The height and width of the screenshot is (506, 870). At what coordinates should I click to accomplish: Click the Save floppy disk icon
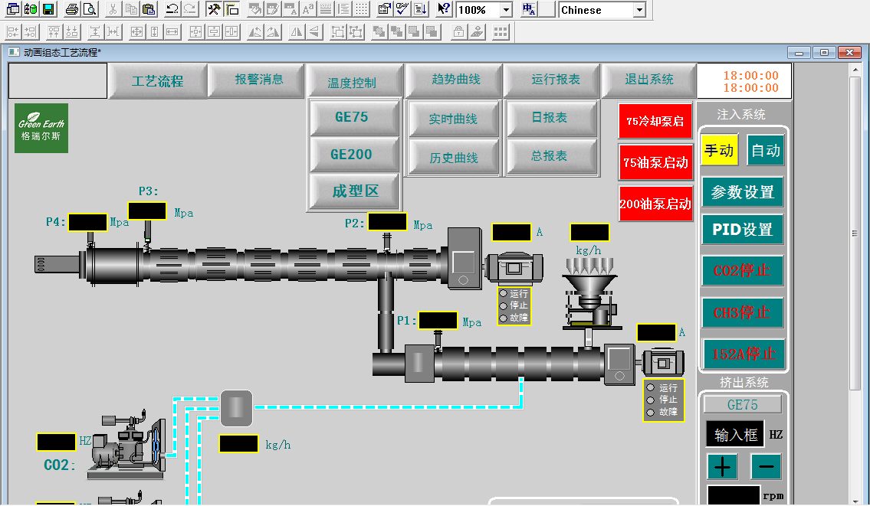[48, 10]
